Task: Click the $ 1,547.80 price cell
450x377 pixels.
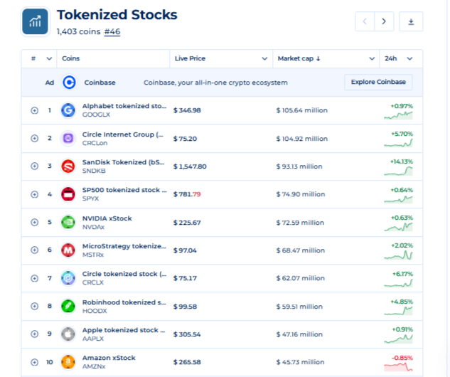Action: coord(190,166)
